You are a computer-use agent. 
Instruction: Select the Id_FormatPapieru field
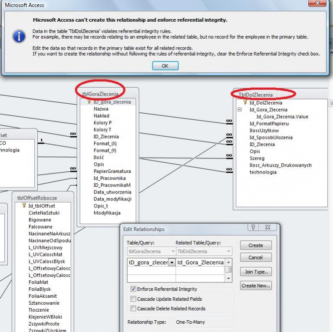click(x=269, y=124)
